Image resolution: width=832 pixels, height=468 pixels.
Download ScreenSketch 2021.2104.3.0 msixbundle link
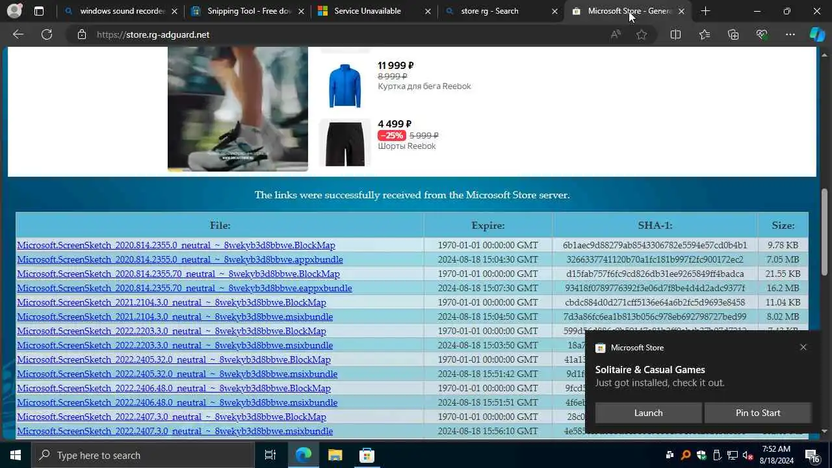[x=175, y=317]
